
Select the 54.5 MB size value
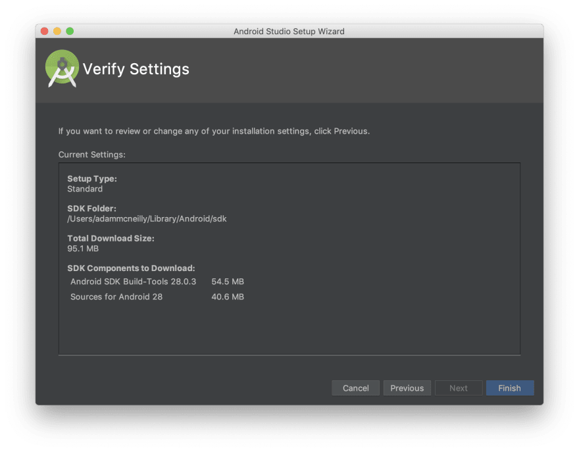228,282
